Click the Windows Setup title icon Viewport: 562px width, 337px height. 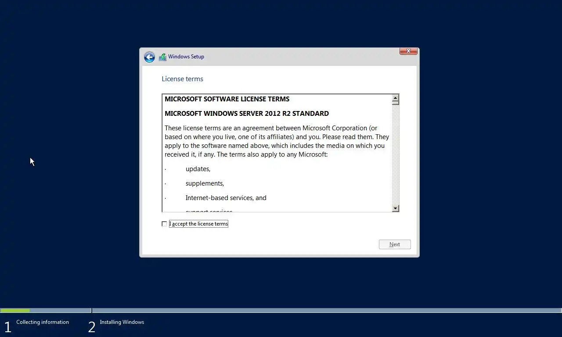click(162, 57)
